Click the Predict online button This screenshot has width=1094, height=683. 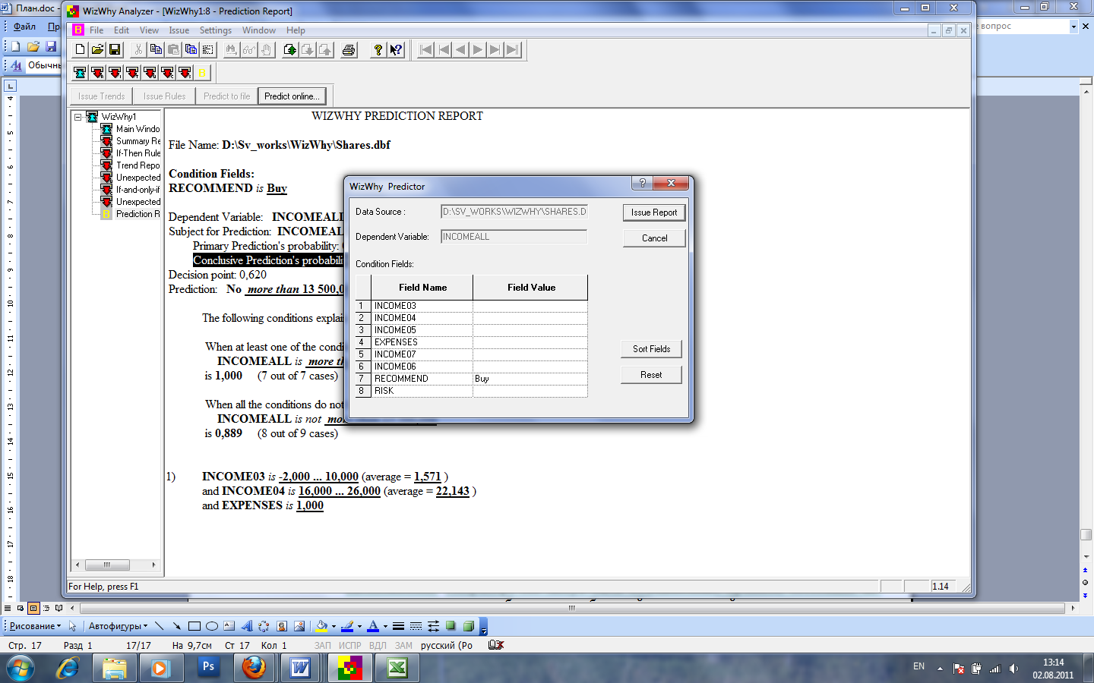[292, 96]
